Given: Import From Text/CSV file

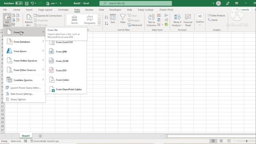Looking at the screenshot, I should tap(66, 42).
